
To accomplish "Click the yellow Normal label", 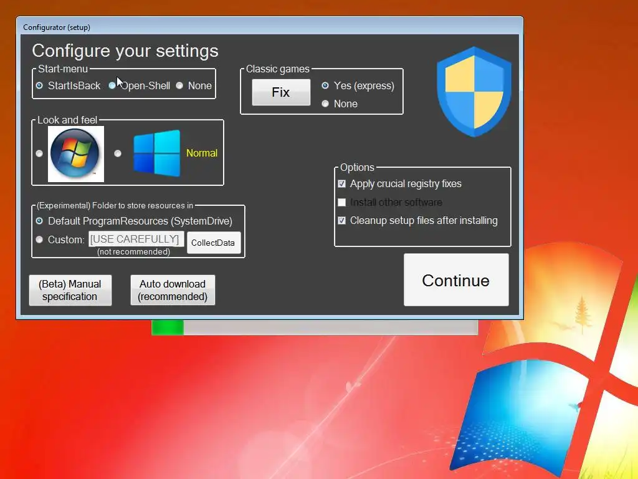I will [202, 153].
